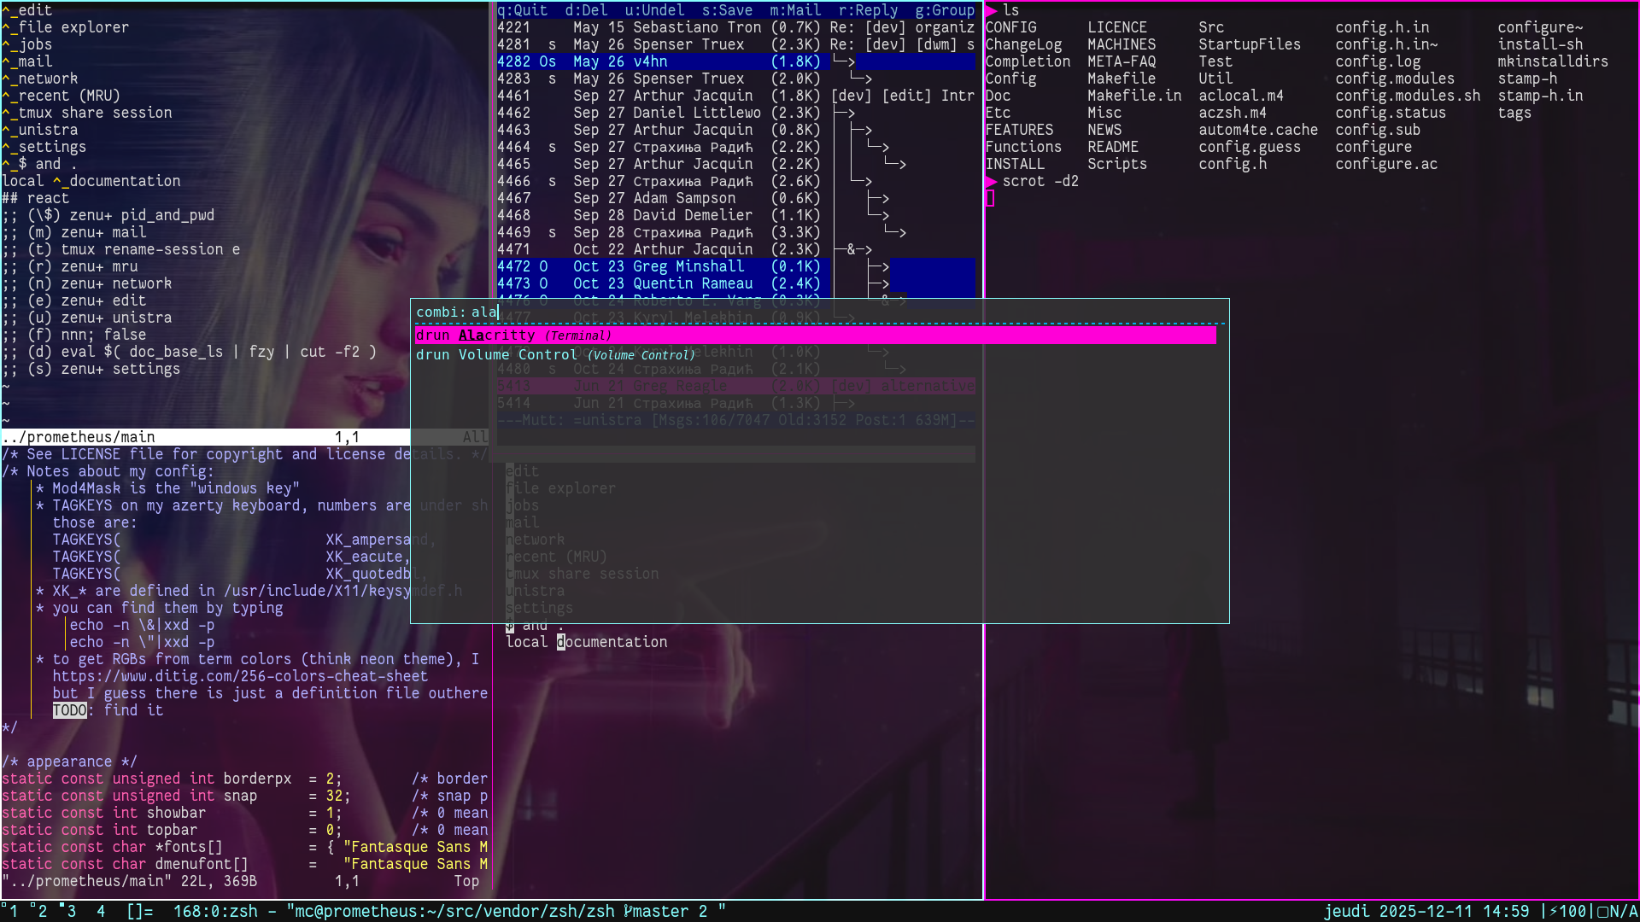
Task: Switch to dwm tag 2
Action: coord(41,911)
